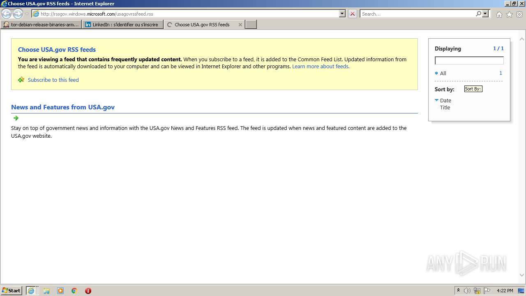526x296 pixels.
Task: Click the 4:22 PM clock
Action: [x=505, y=291]
